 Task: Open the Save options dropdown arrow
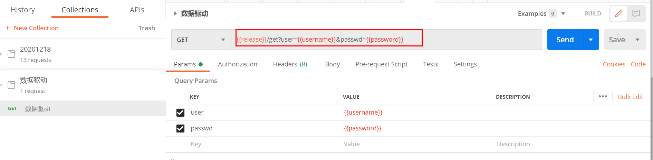[x=637, y=40]
